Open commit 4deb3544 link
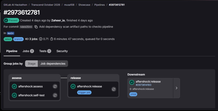This screenshot has width=218, height=111. click(x=26, y=27)
